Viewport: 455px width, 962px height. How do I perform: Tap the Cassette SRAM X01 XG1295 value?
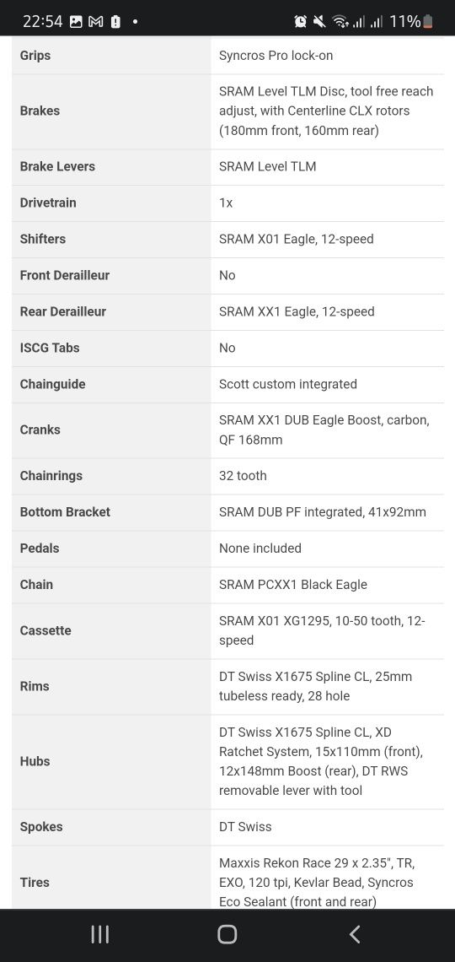click(322, 630)
